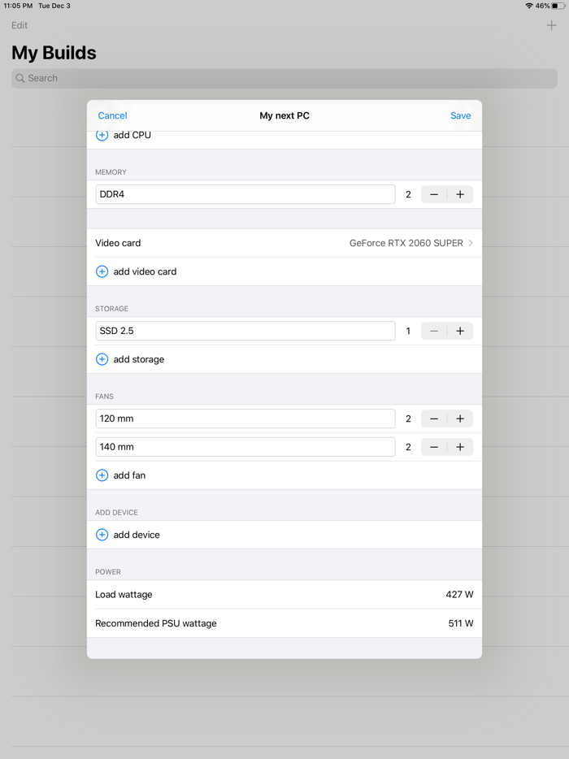The height and width of the screenshot is (759, 569).
Task: Increase the 140 mm fan quantity
Action: point(460,446)
